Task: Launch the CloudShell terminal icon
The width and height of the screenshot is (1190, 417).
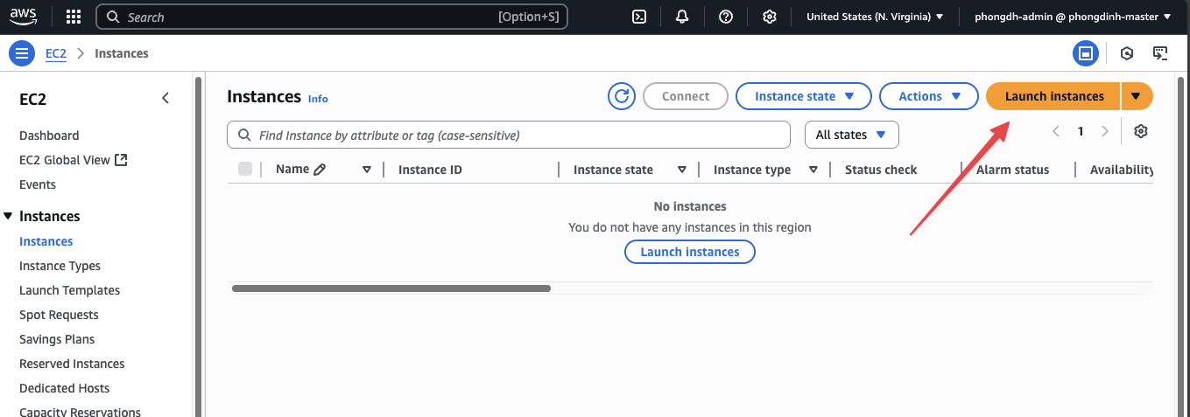Action: pos(640,17)
